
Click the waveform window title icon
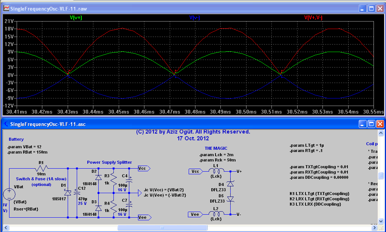[x=6, y=8]
